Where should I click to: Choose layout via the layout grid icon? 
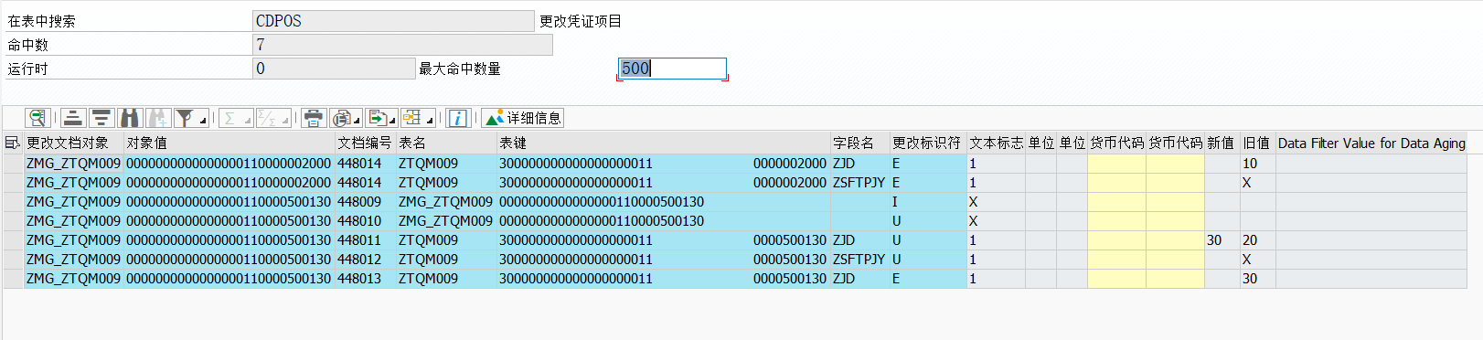[412, 118]
